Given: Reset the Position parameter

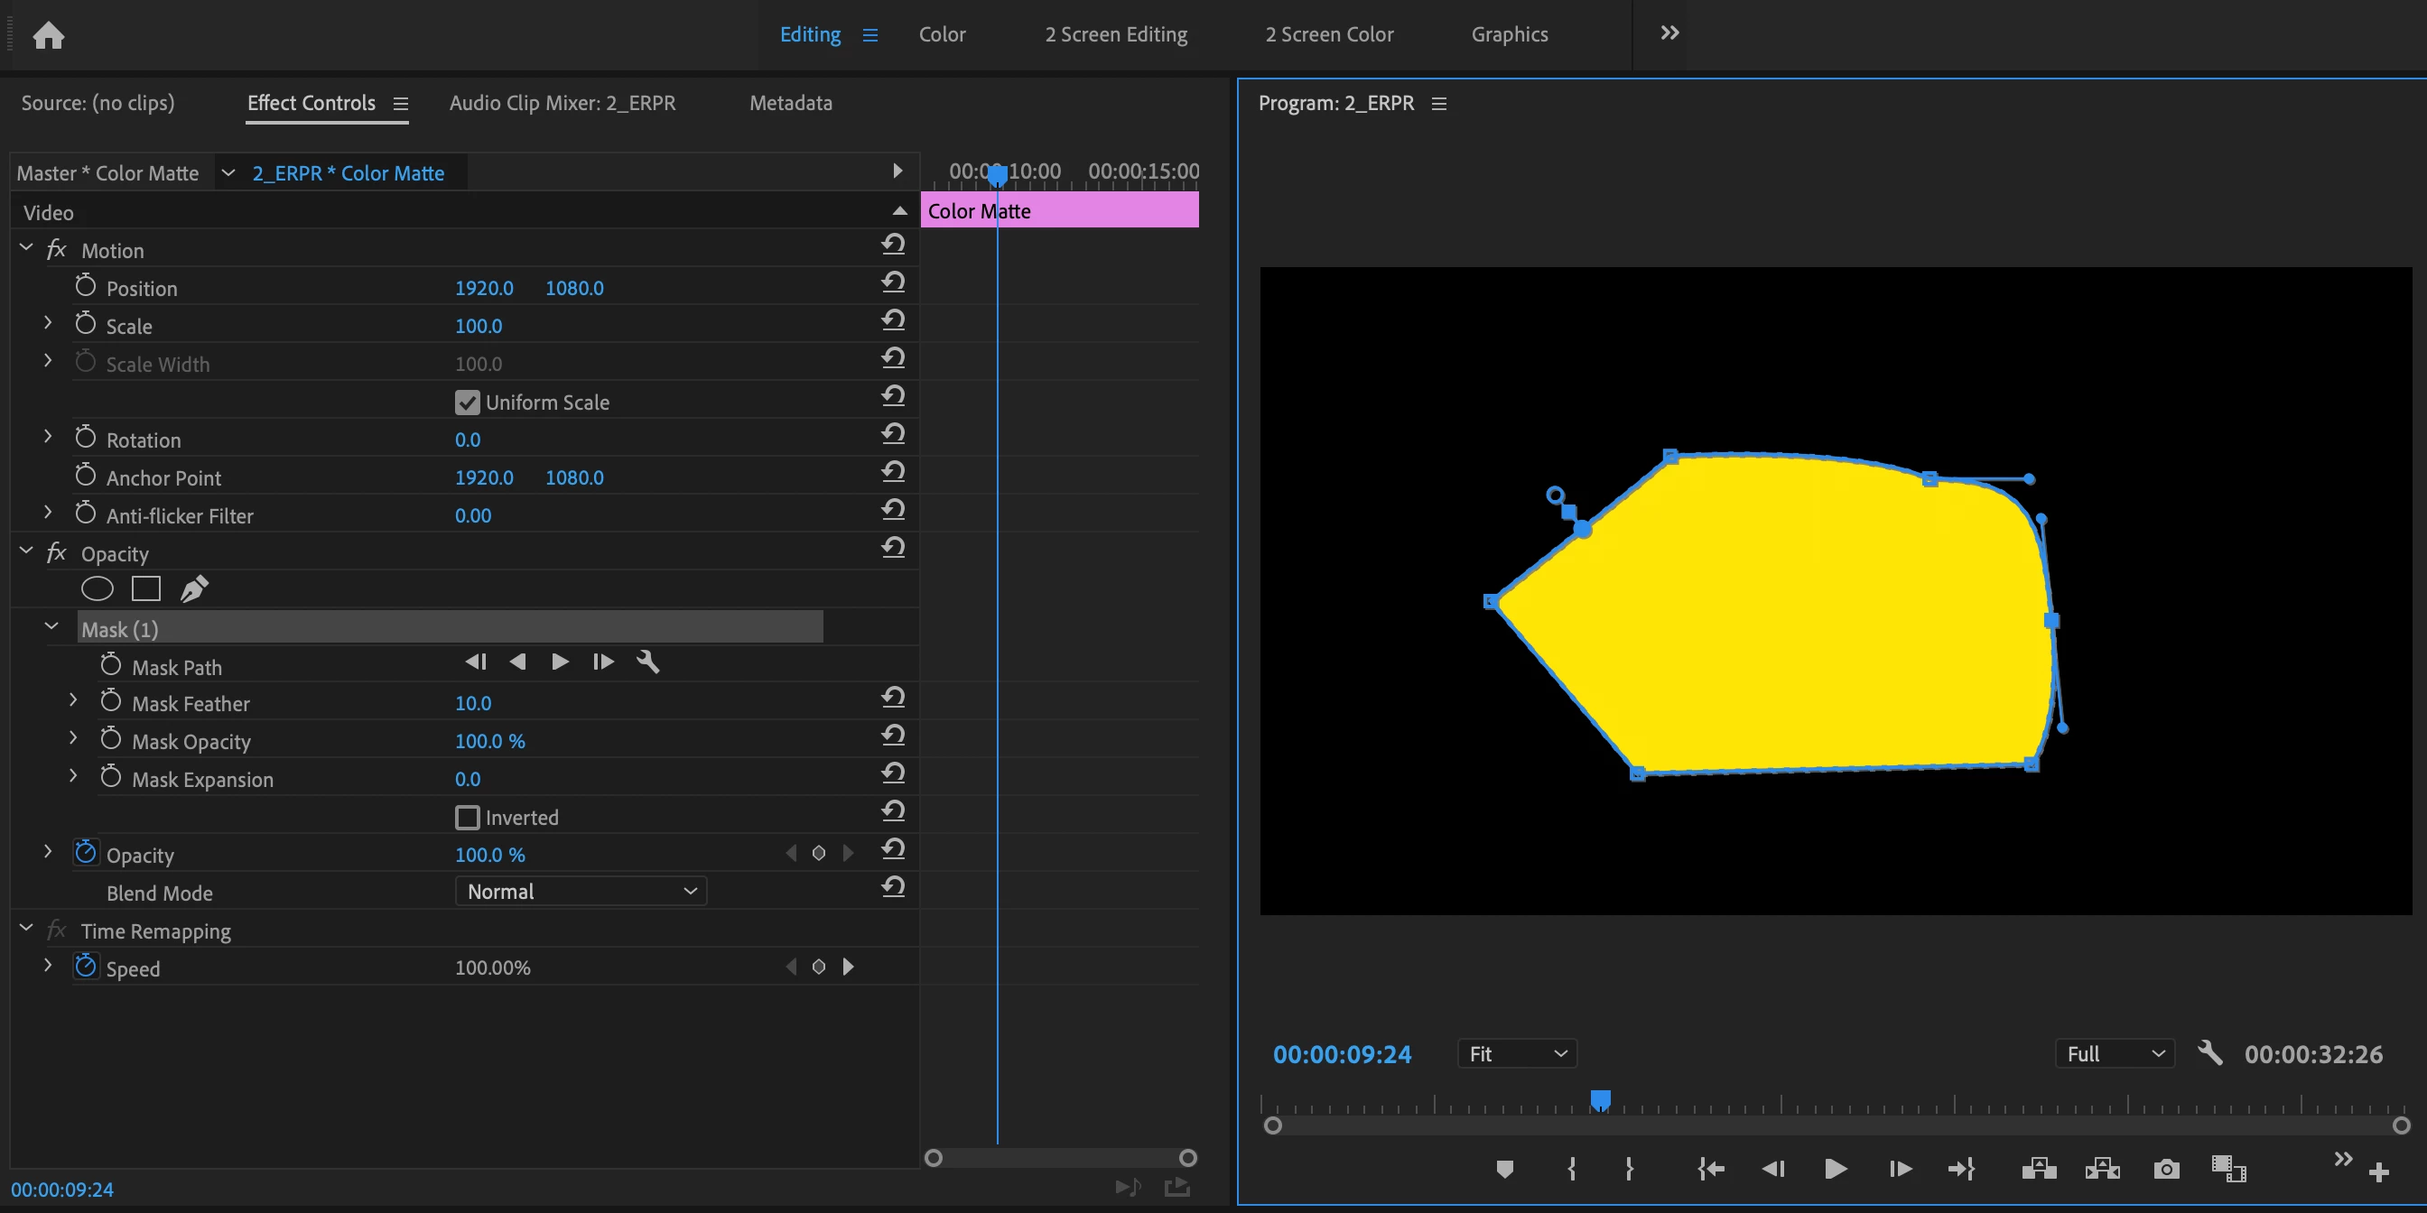Looking at the screenshot, I should pos(893,282).
